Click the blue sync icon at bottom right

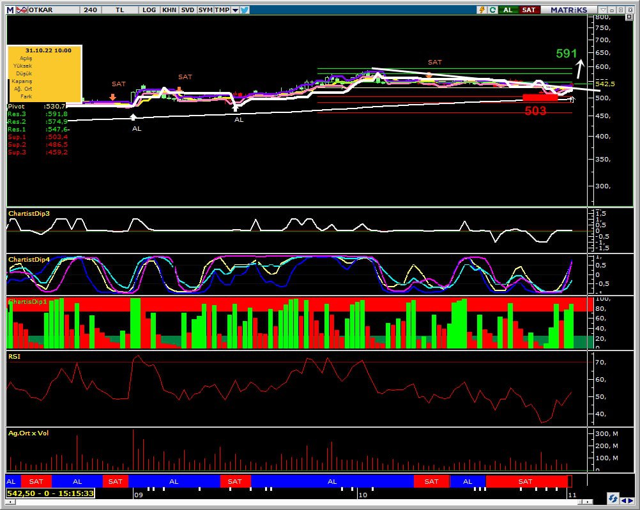(x=613, y=499)
